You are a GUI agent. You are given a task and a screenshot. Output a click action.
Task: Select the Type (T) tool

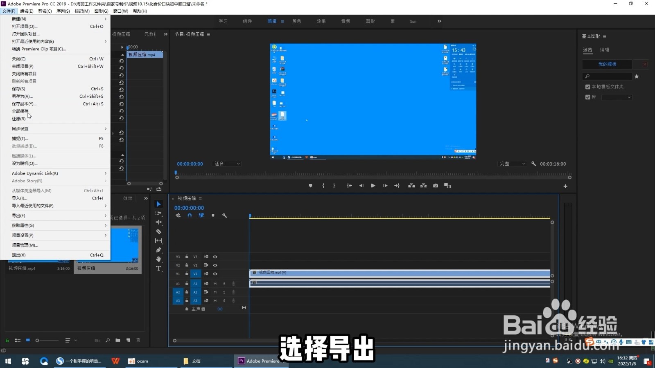pos(158,268)
